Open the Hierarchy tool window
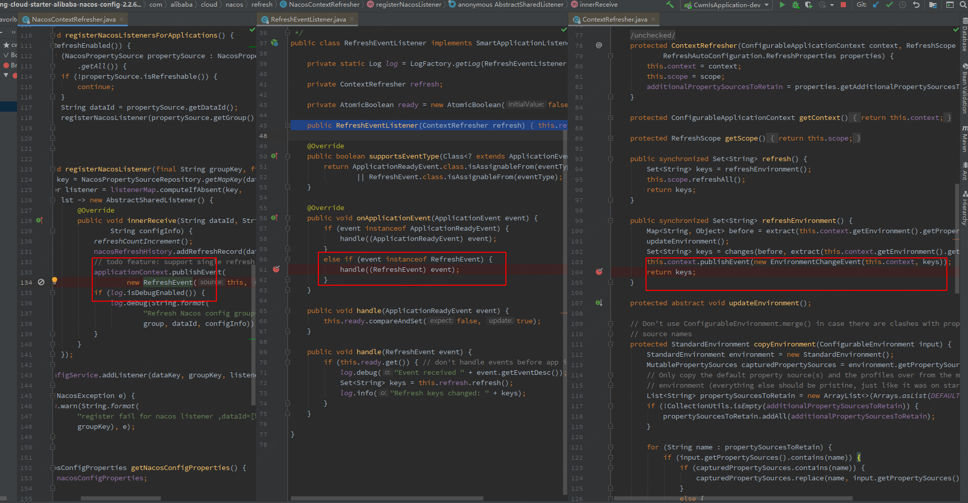This screenshot has height=503, width=968. 964,208
